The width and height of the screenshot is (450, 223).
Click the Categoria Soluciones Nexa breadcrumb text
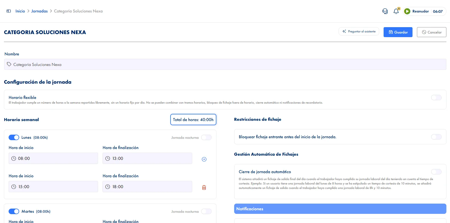coord(78,11)
